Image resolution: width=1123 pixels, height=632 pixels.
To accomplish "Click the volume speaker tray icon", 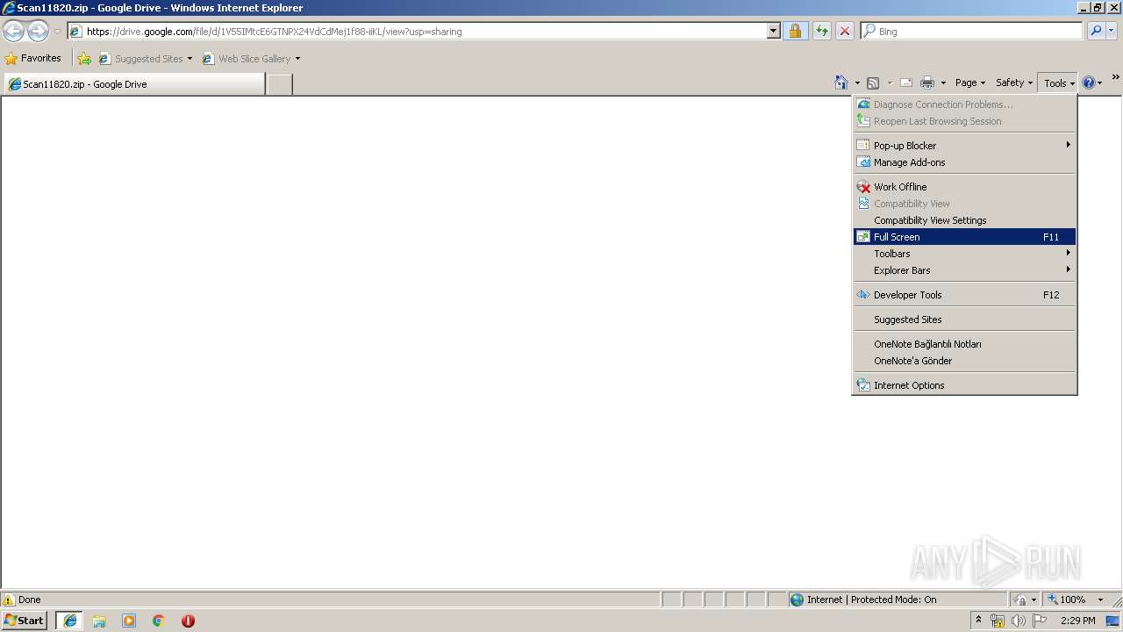I will [x=1018, y=621].
